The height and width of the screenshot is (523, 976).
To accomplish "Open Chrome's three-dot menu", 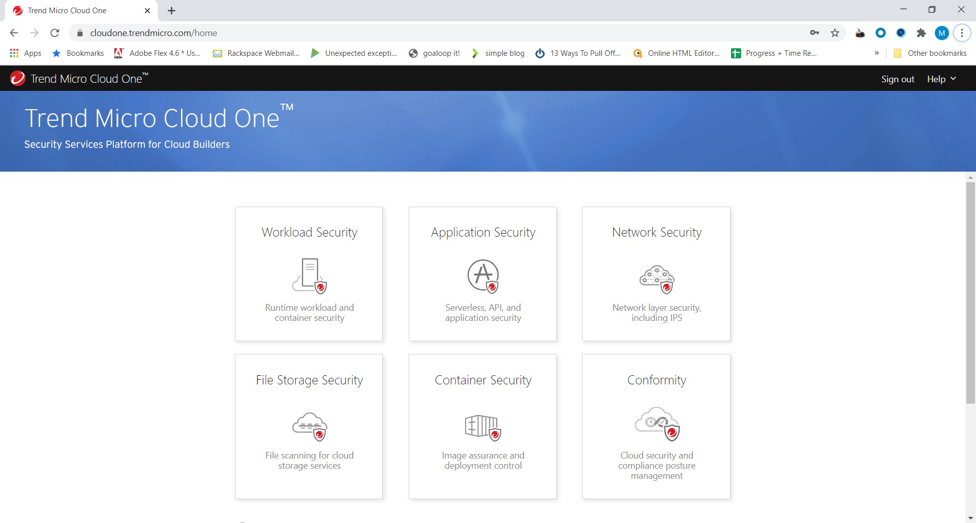I will [x=962, y=33].
